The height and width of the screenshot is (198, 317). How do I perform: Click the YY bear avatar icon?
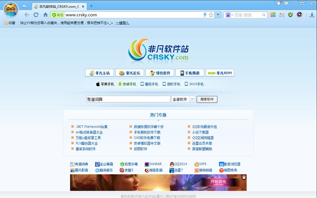pos(11,9)
